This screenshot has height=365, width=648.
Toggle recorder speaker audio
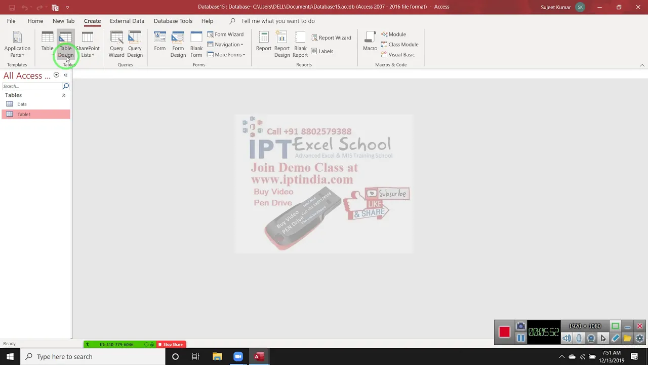point(566,338)
